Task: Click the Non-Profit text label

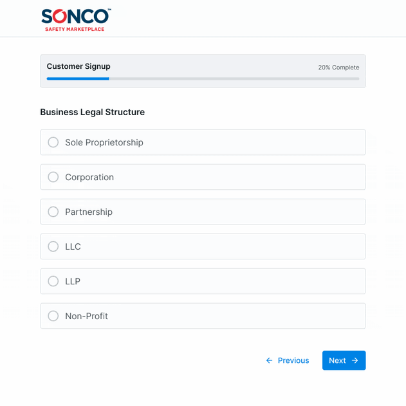Action: pyautogui.click(x=86, y=316)
